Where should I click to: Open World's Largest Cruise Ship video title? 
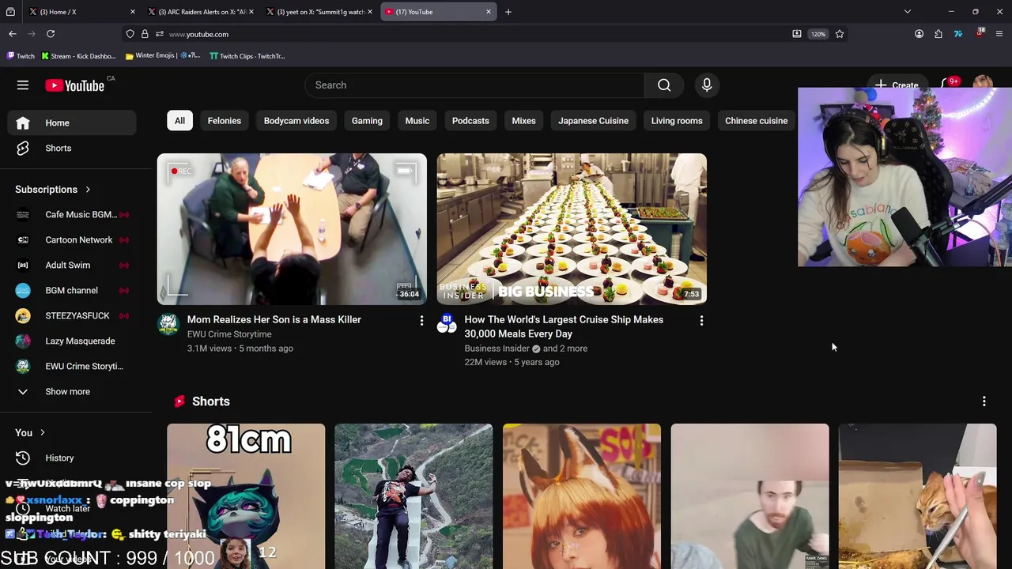tap(564, 326)
